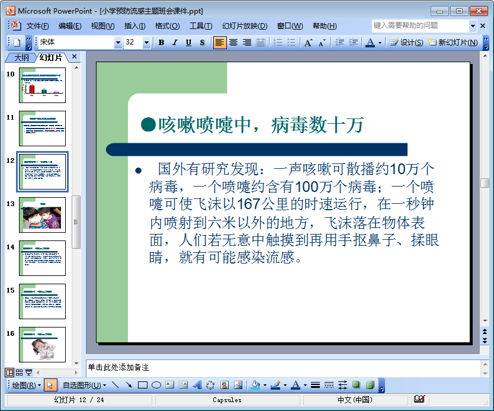Insert WordArt from drawing toolbar

click(197, 385)
